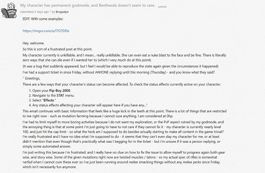Click the self.fo76 domain link
This screenshot has width=265, height=173.
tap(162, 7)
